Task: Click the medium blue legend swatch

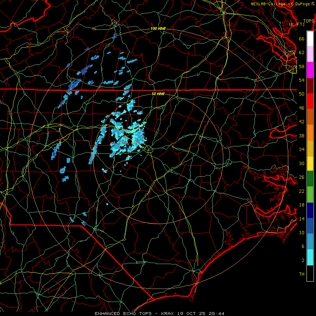Action: pyautogui.click(x=310, y=226)
